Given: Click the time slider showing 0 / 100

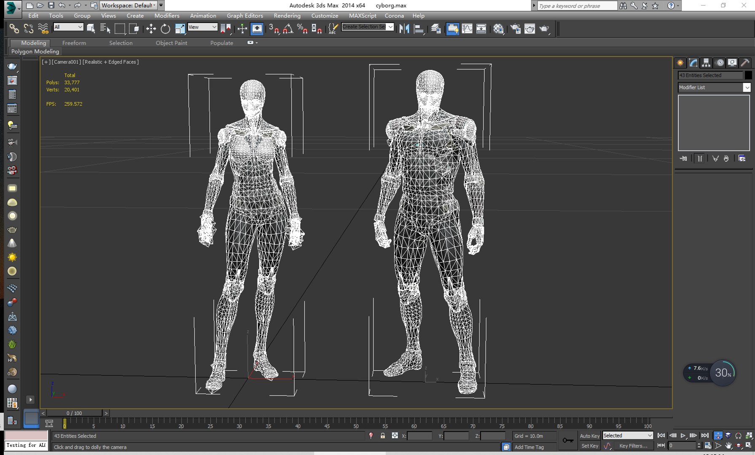Looking at the screenshot, I should click(74, 413).
